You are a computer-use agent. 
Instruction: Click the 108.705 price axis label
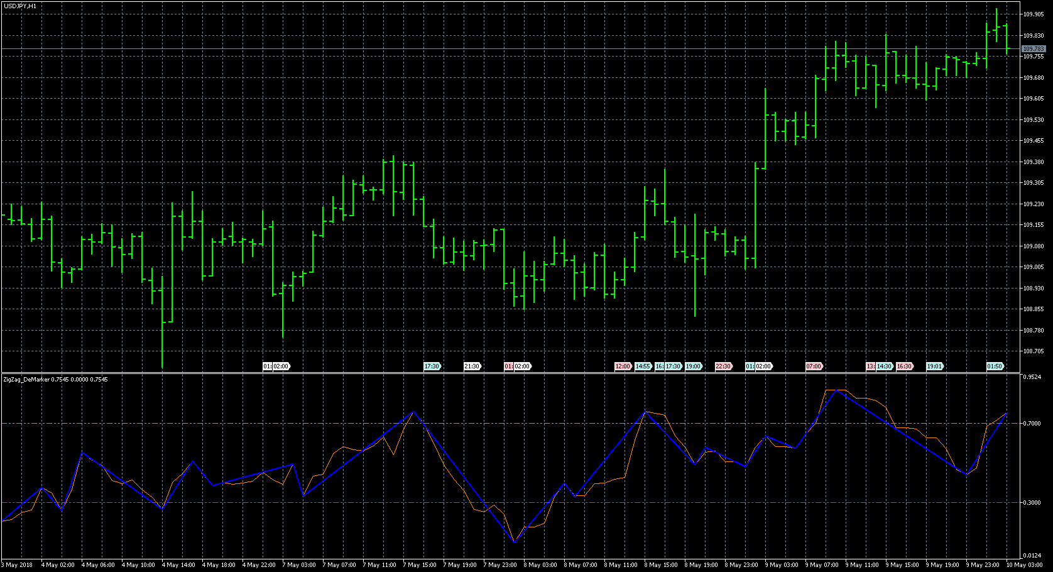click(1034, 351)
